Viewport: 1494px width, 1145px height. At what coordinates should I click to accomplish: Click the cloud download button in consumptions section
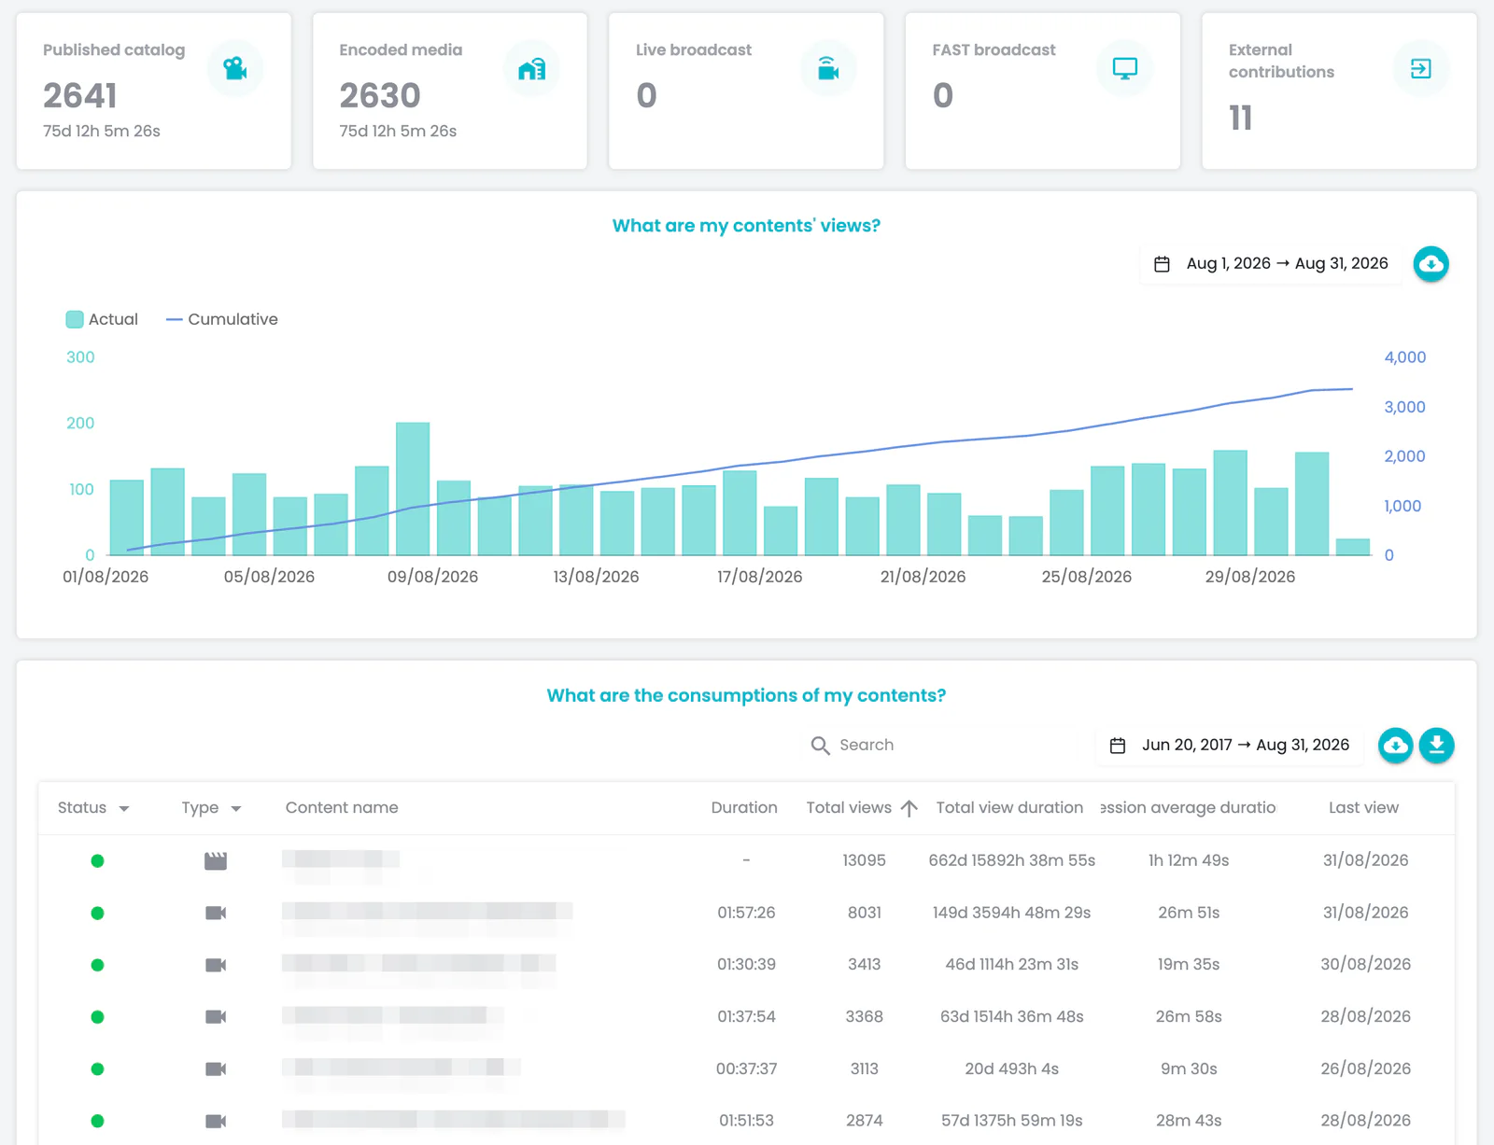pos(1395,745)
